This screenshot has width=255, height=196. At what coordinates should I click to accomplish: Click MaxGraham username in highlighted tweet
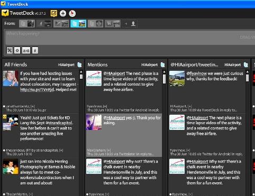point(96,150)
